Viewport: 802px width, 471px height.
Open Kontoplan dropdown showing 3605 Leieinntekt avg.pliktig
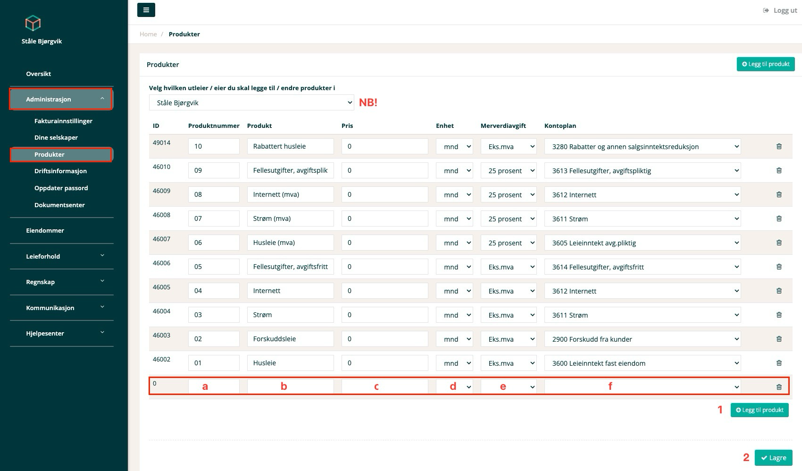point(643,243)
